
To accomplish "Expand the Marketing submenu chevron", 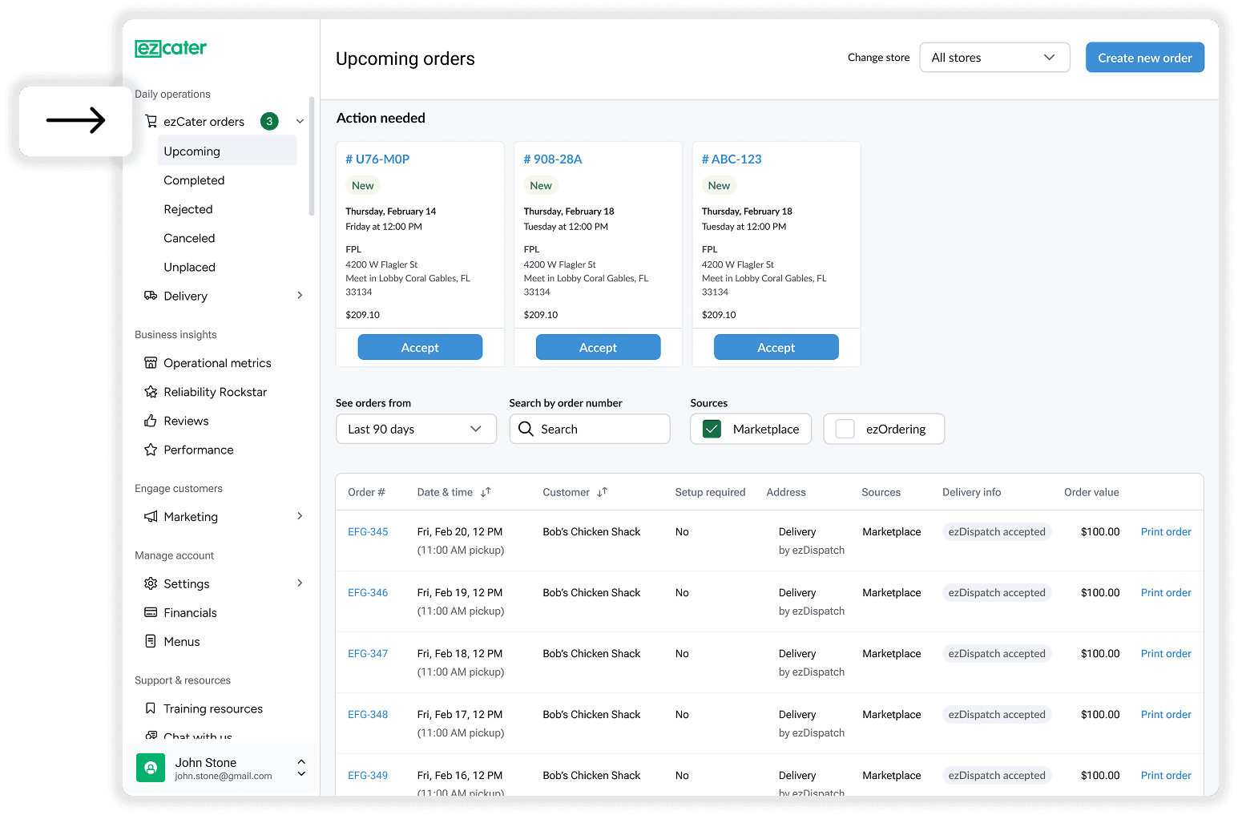I will click(x=300, y=516).
